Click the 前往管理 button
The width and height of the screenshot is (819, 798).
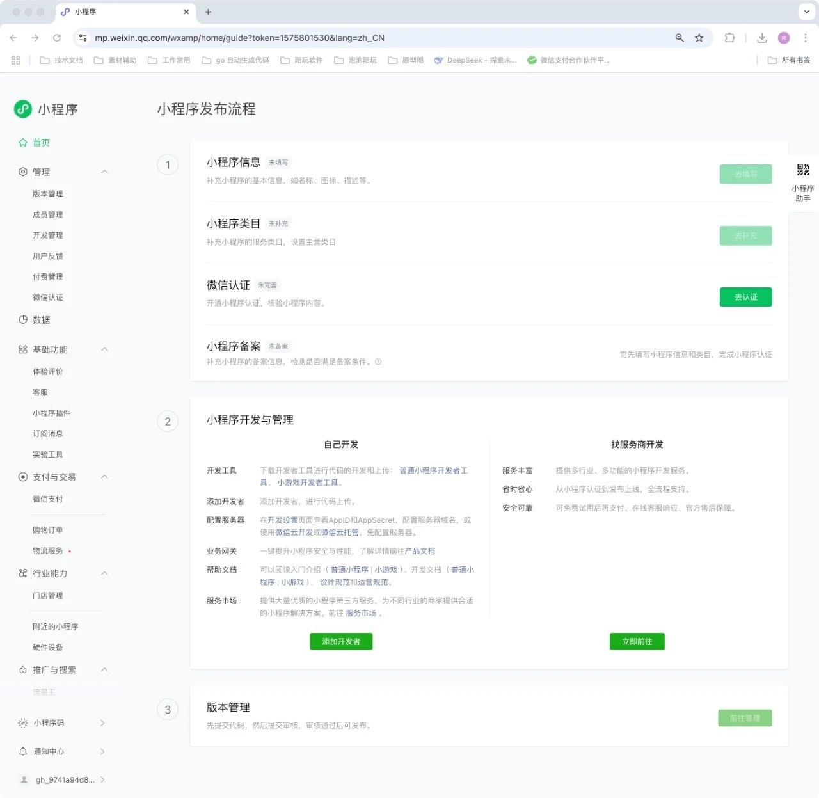745,718
